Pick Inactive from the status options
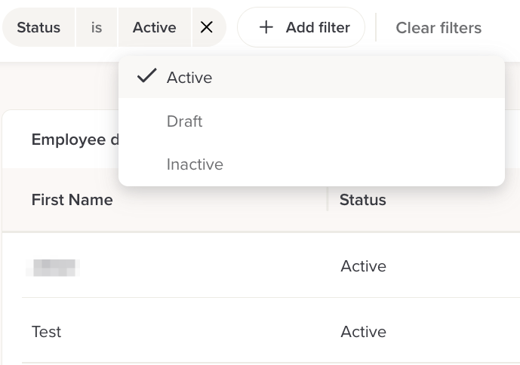Image resolution: width=520 pixels, height=365 pixels. [195, 164]
